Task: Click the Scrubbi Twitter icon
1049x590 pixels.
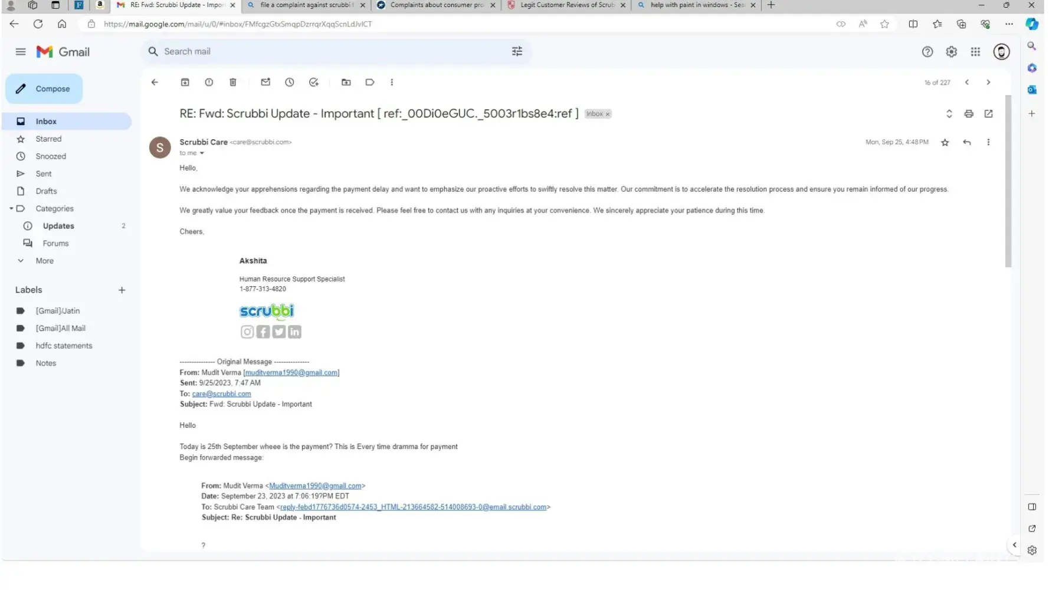Action: tap(279, 332)
